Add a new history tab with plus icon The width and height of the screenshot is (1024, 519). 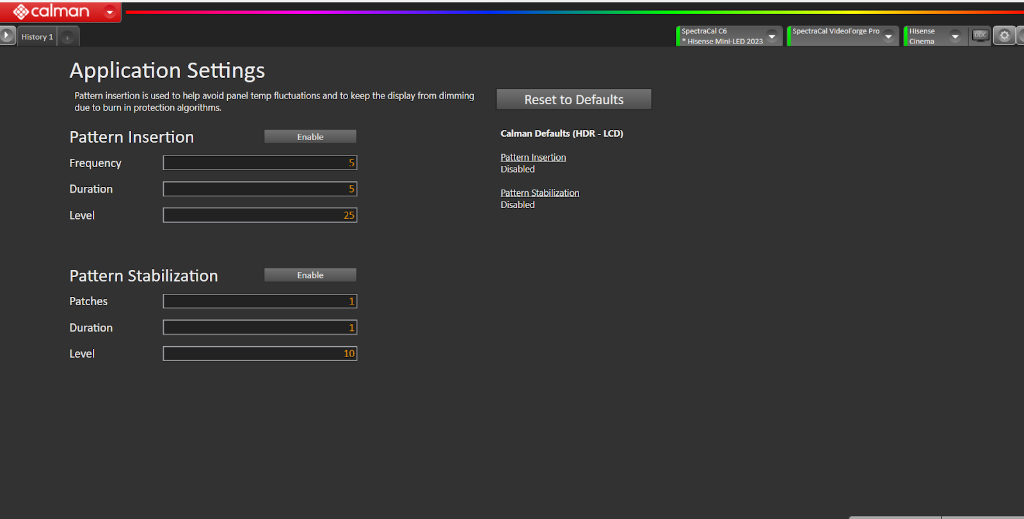pos(68,37)
